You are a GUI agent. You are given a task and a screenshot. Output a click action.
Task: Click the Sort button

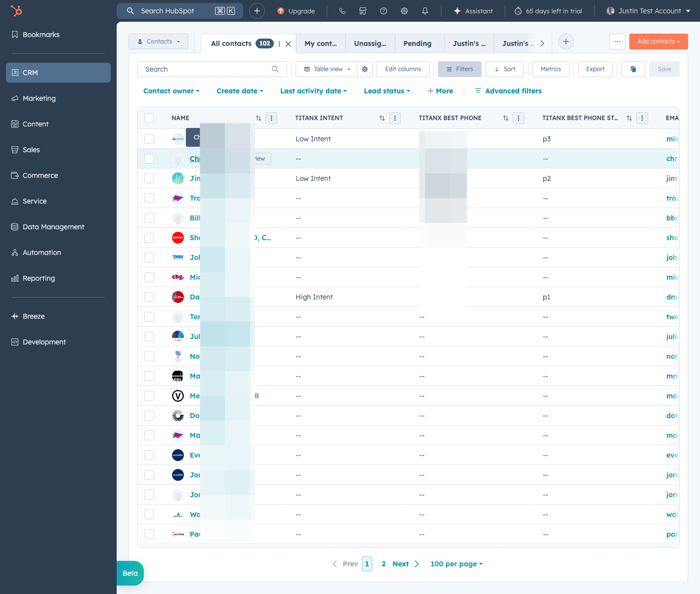click(x=505, y=69)
